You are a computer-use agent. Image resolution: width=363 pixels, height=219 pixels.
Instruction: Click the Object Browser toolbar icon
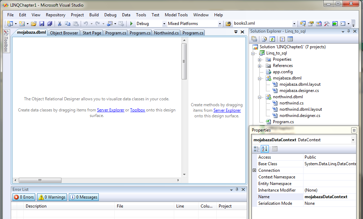[x=319, y=24]
